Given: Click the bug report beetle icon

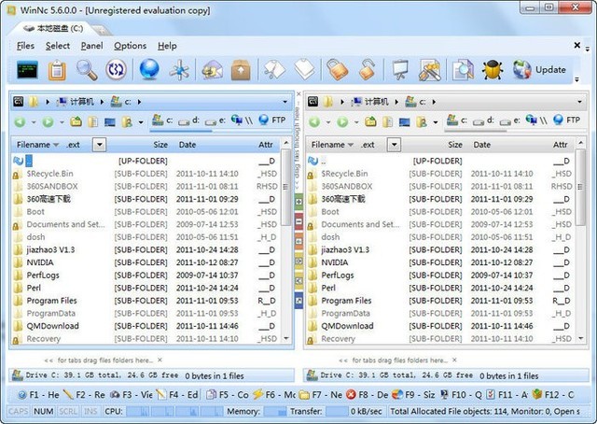Looking at the screenshot, I should pos(493,70).
